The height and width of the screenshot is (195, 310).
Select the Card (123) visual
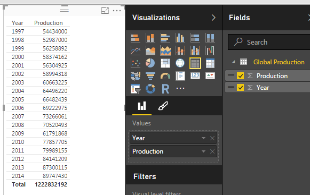[195, 75]
